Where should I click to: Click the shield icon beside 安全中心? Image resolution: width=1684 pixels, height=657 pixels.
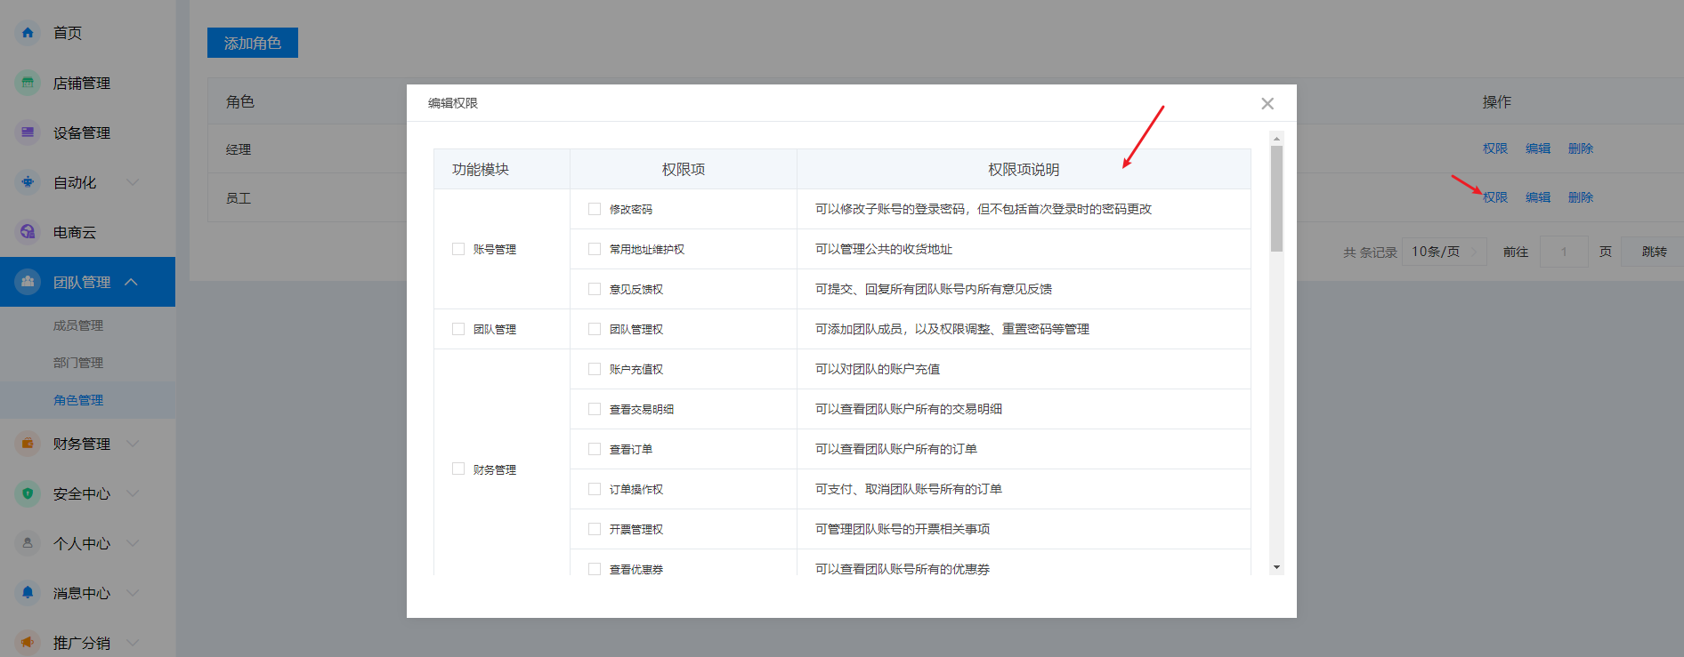click(x=28, y=493)
